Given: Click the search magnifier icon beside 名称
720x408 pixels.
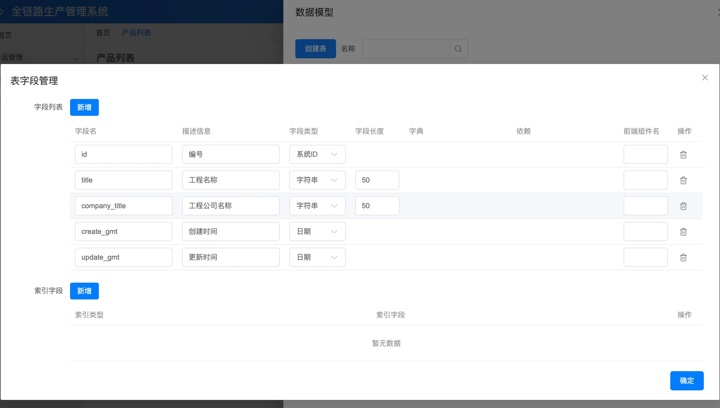Looking at the screenshot, I should (x=458, y=49).
